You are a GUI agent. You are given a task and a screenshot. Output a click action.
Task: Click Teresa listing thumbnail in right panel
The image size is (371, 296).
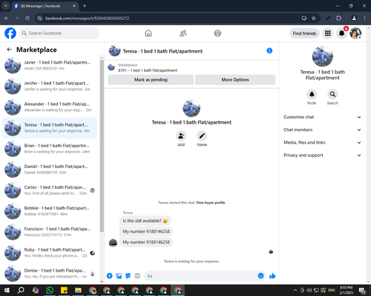pos(322,56)
